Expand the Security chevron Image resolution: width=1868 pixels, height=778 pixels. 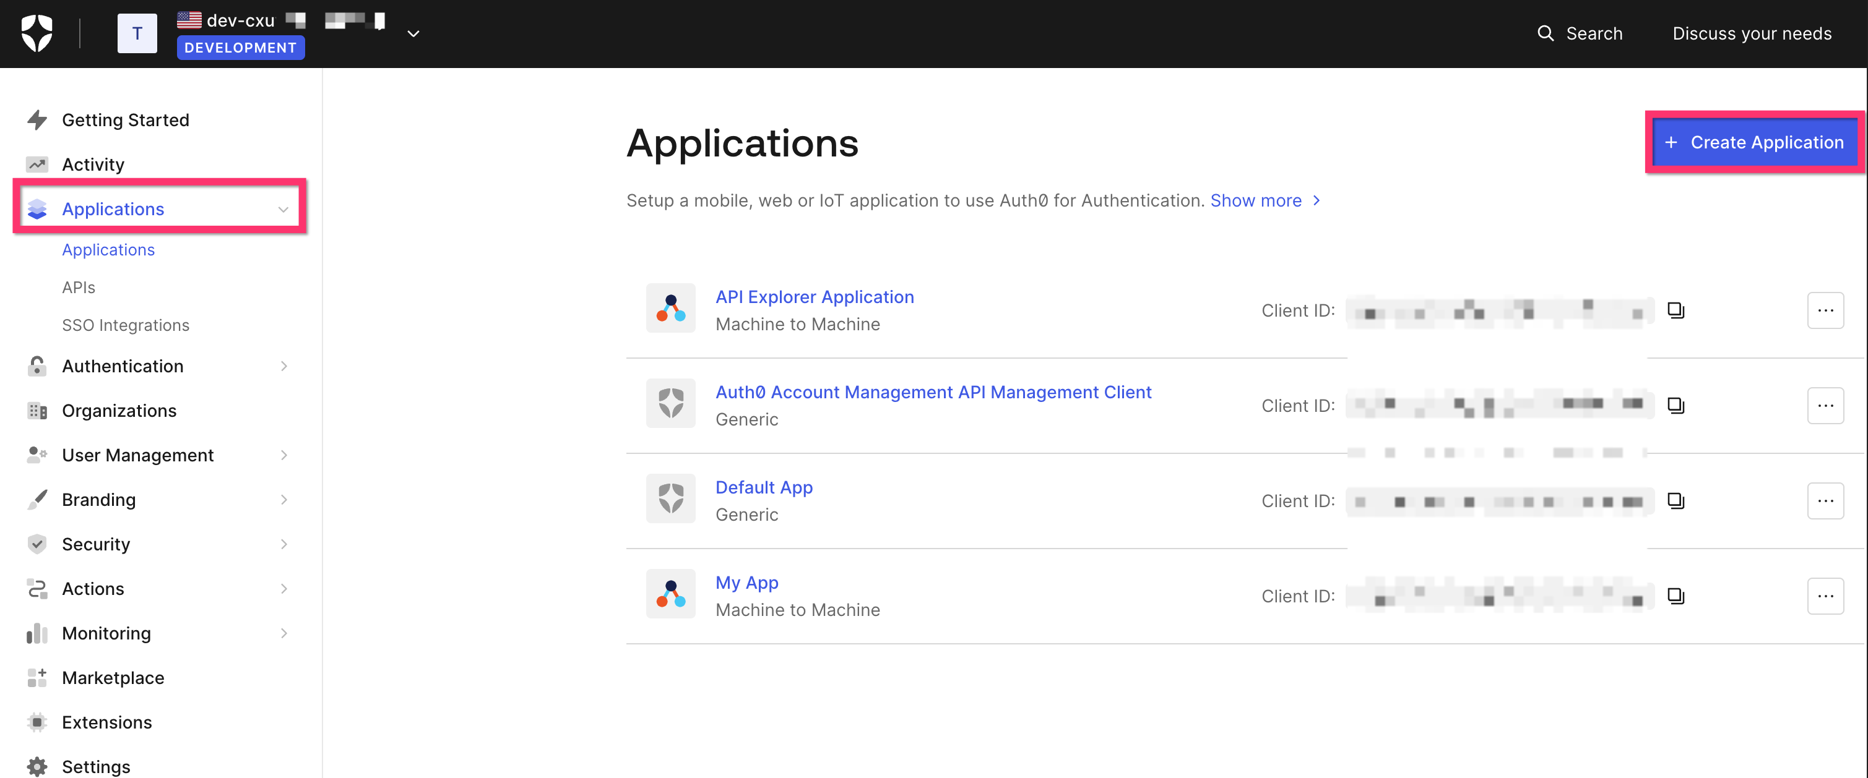coord(284,544)
